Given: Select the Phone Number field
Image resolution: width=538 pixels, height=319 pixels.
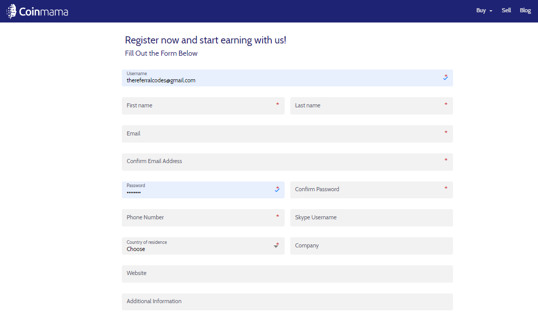Looking at the screenshot, I should 203,218.
